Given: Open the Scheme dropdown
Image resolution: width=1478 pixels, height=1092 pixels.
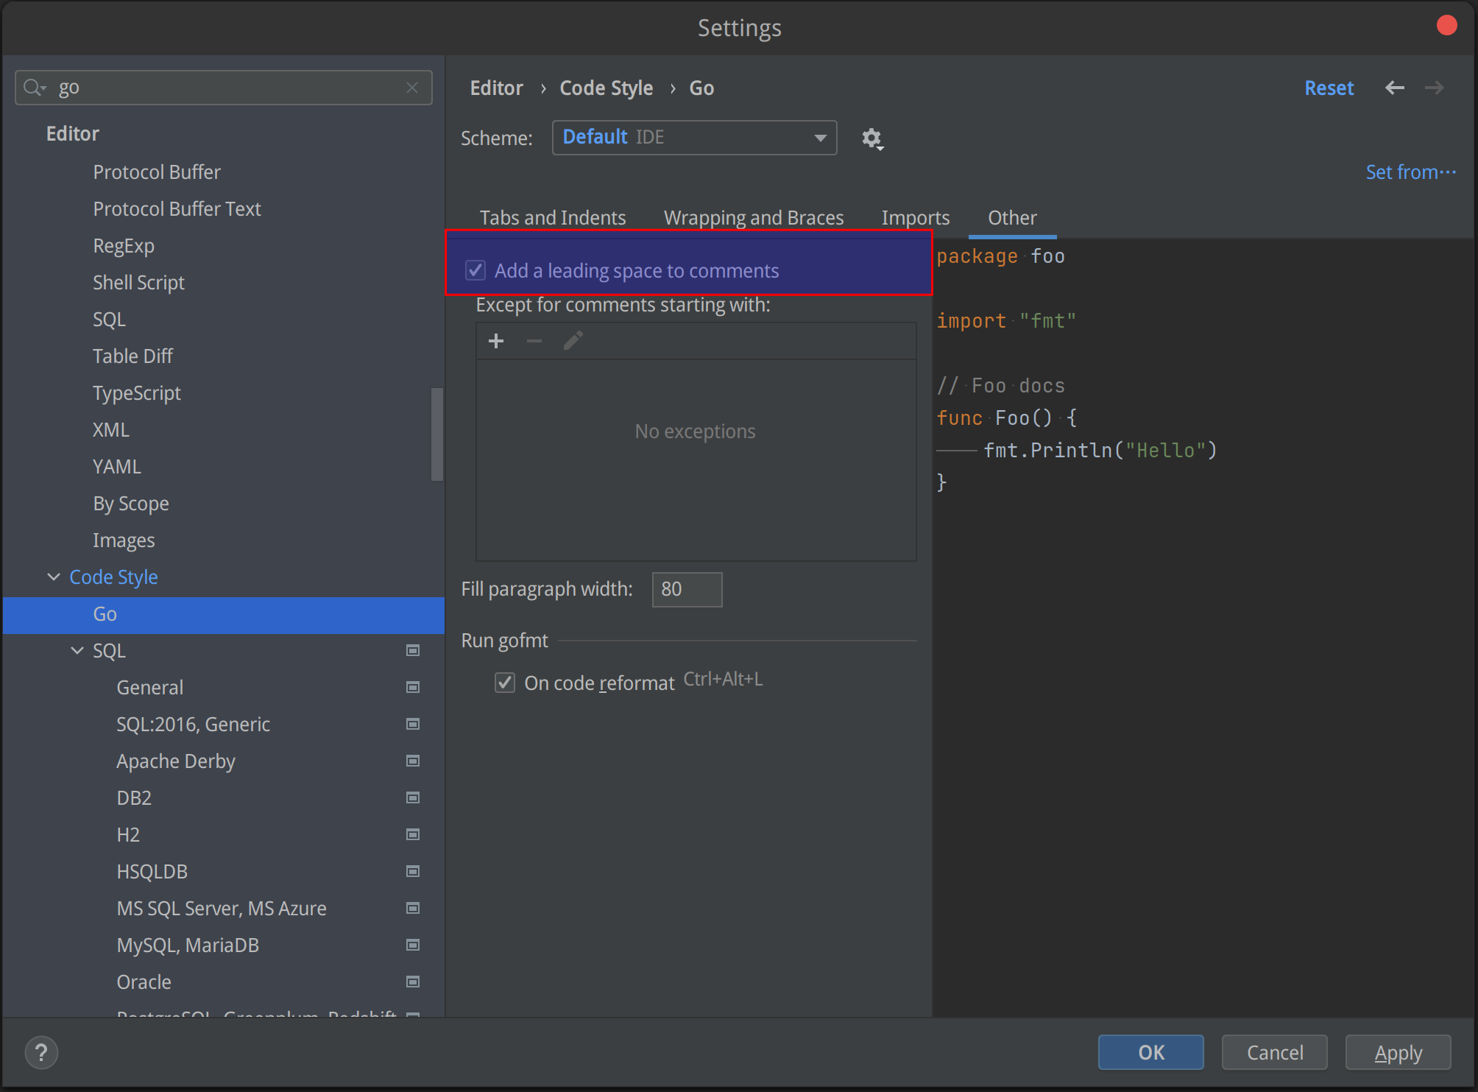Looking at the screenshot, I should pyautogui.click(x=694, y=138).
